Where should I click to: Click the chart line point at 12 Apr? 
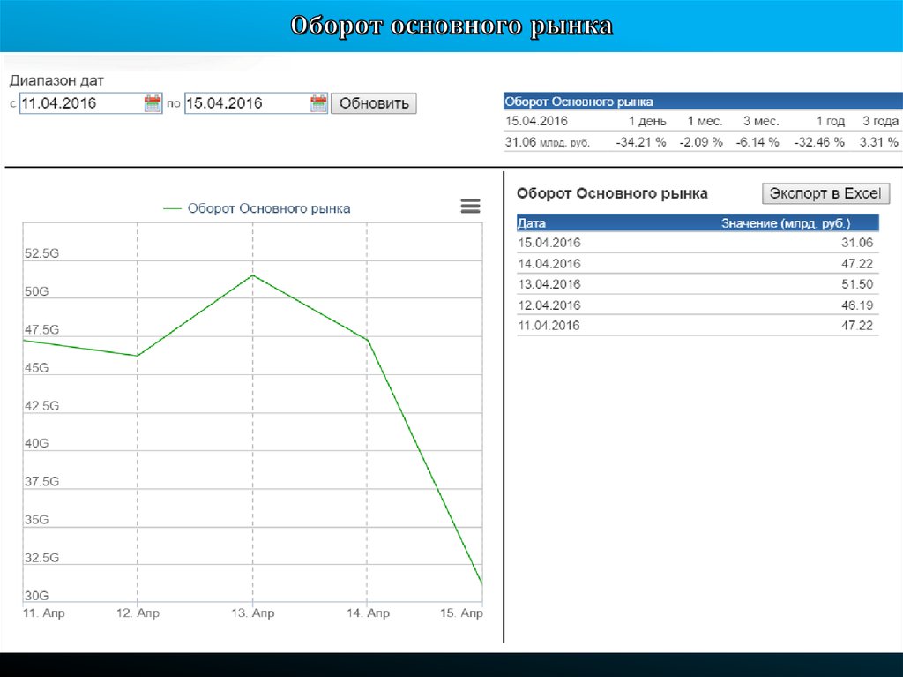point(138,356)
